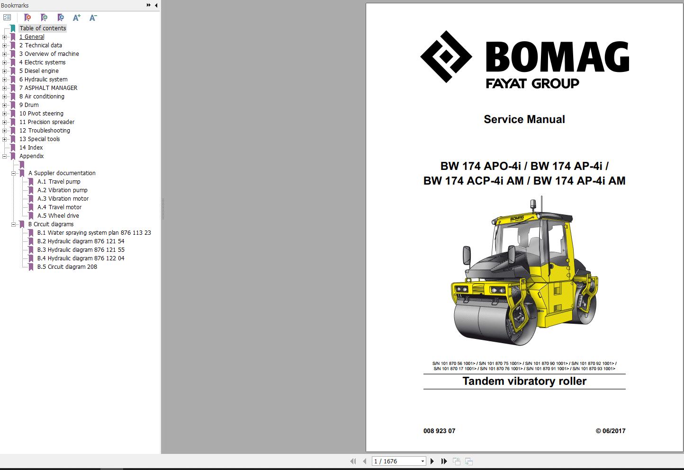Click the Service Manual title on the page
This screenshot has width=684, height=470.
[x=524, y=119]
